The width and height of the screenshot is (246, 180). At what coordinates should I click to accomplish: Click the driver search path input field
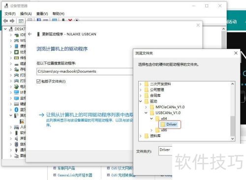point(85,72)
